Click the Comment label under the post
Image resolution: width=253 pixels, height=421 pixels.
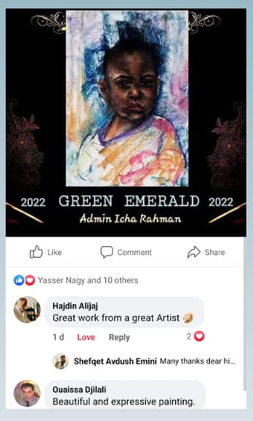135,252
